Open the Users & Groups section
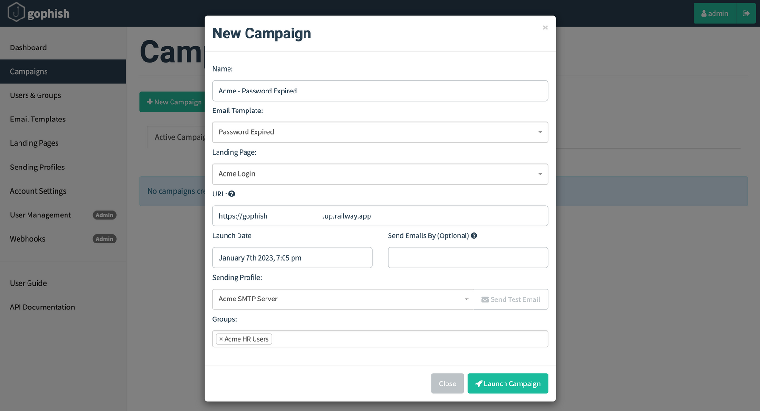This screenshot has width=760, height=411. [35, 95]
